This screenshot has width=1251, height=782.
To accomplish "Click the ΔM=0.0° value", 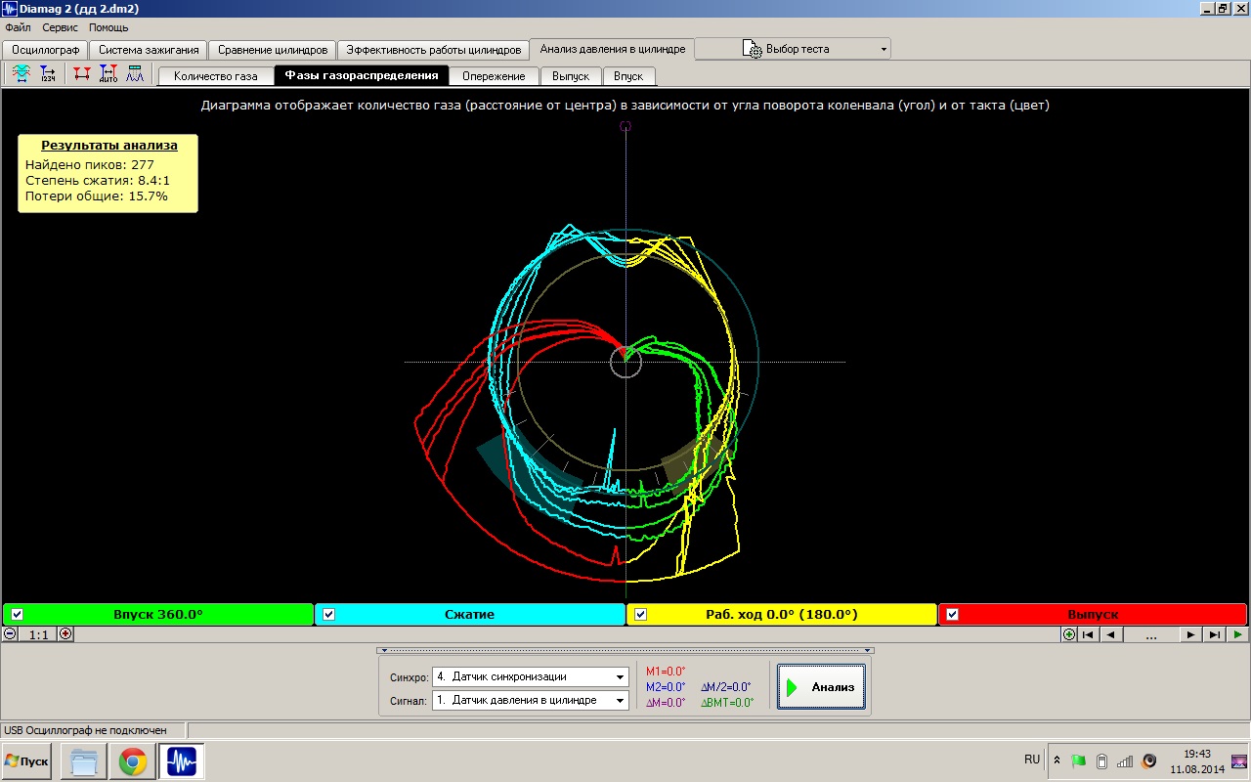I will pyautogui.click(x=667, y=702).
